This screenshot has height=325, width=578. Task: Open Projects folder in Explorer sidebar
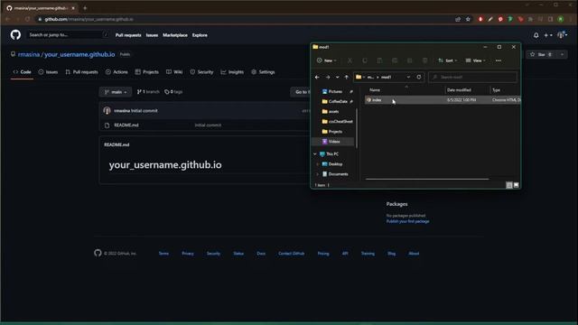[x=335, y=132]
